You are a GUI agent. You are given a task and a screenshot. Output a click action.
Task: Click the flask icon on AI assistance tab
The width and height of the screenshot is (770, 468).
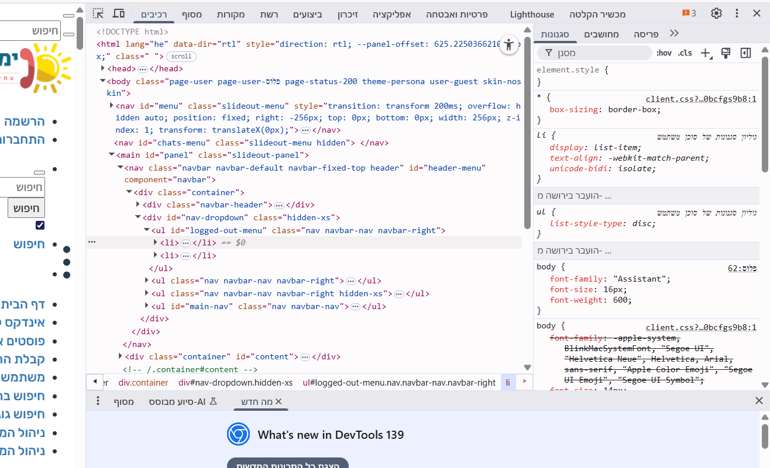[x=213, y=401]
